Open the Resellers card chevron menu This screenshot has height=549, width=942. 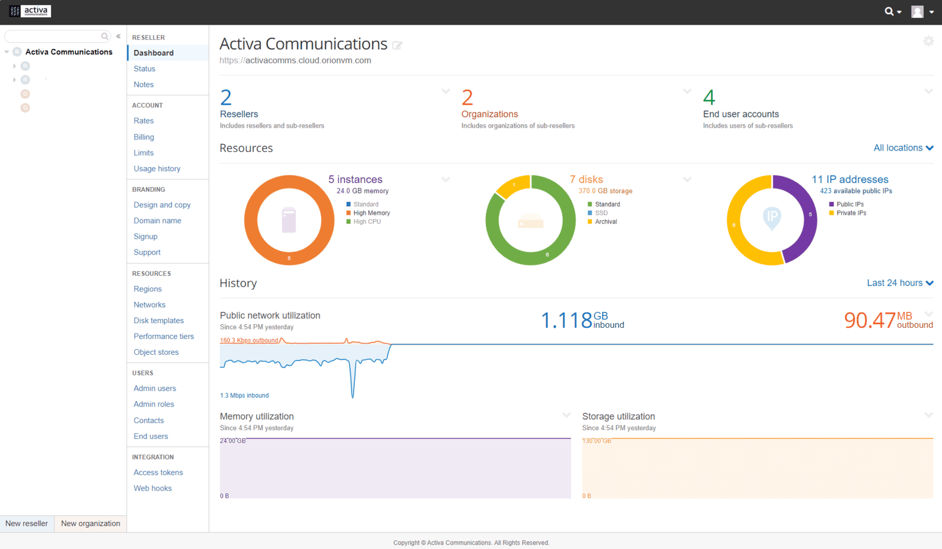point(446,91)
